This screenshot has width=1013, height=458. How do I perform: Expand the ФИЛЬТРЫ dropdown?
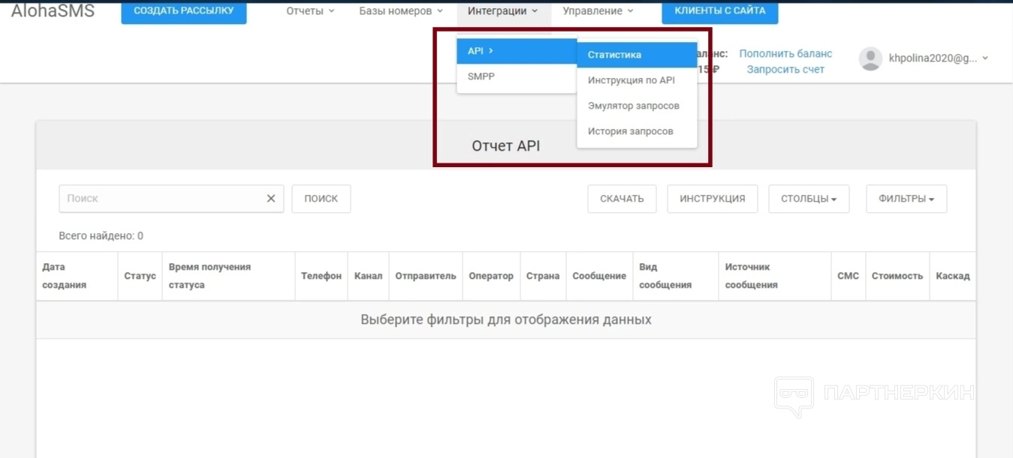tap(906, 199)
